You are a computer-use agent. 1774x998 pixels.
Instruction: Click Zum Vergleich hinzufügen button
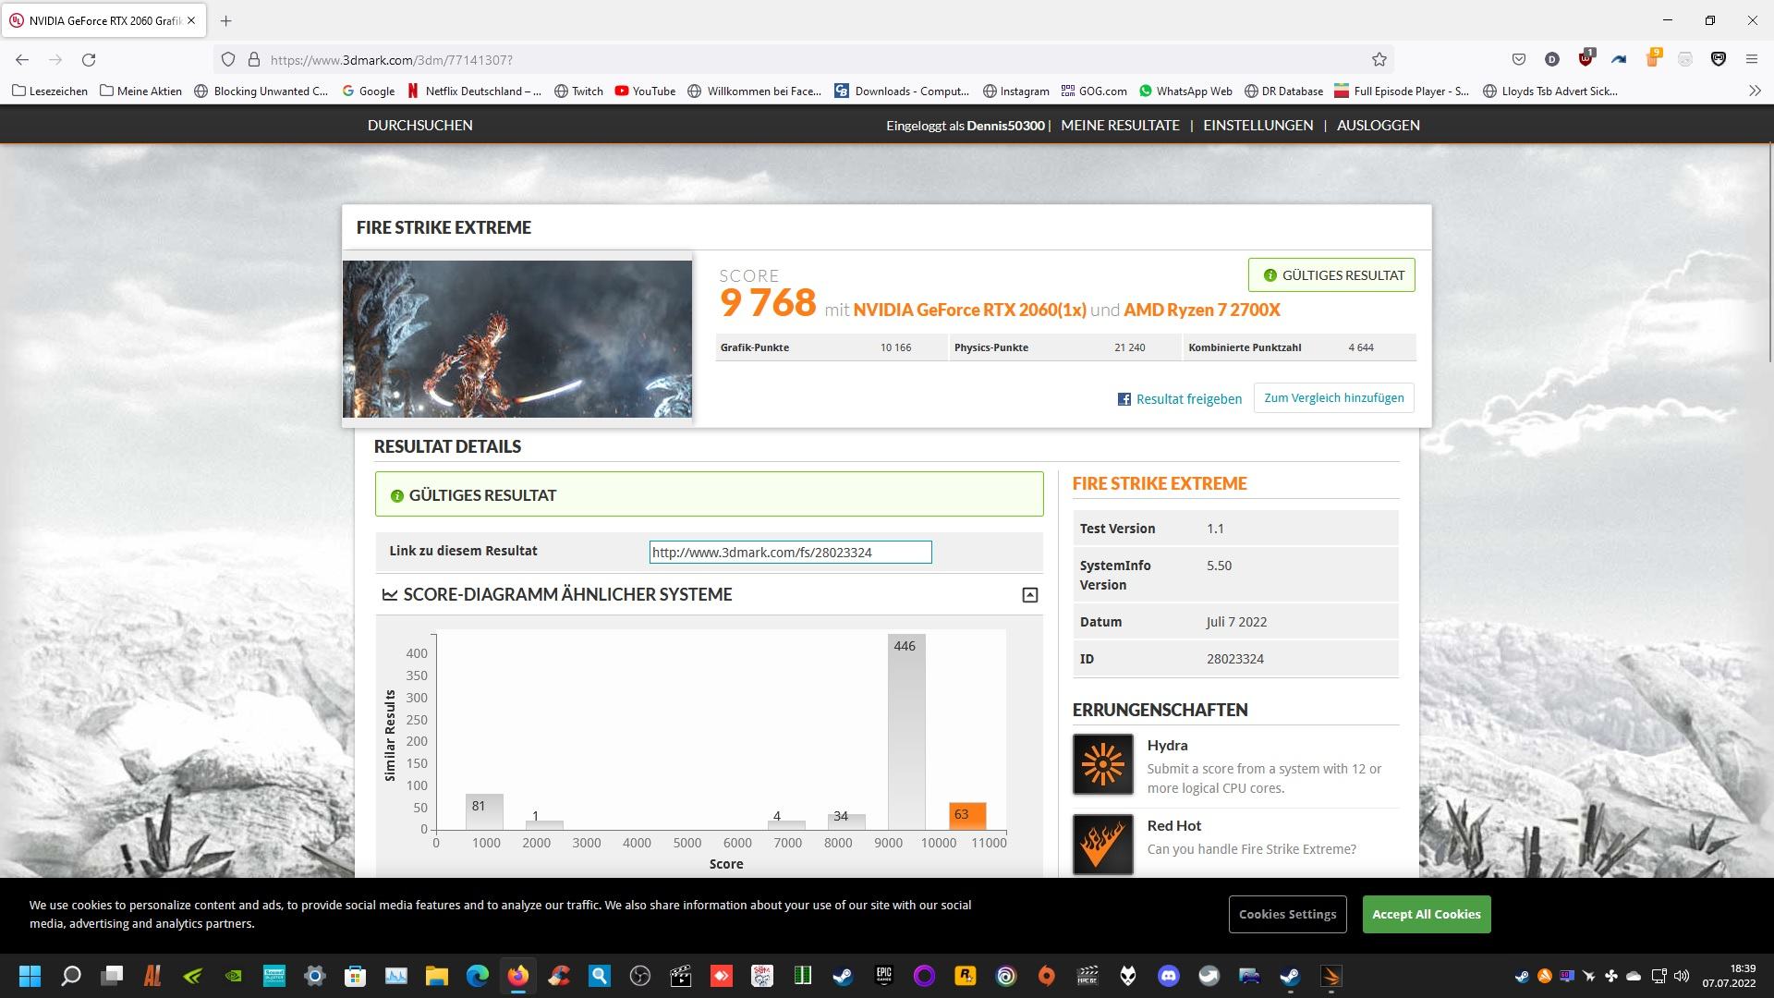point(1333,398)
